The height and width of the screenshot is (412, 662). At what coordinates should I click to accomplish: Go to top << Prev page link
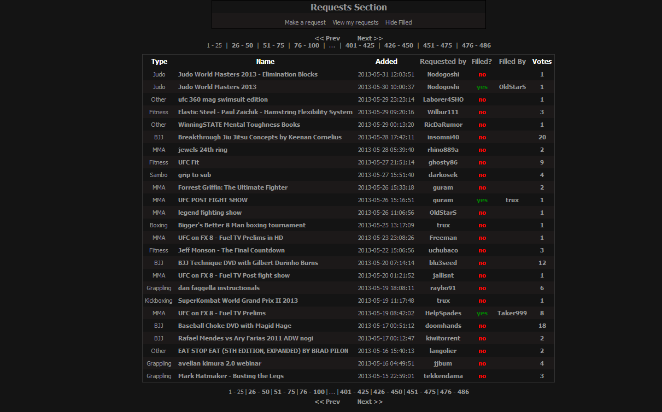click(x=327, y=38)
